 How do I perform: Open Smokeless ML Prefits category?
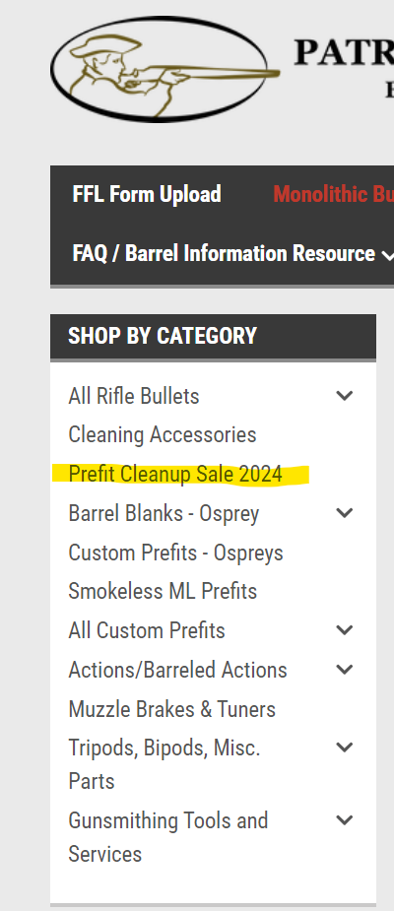point(163,592)
